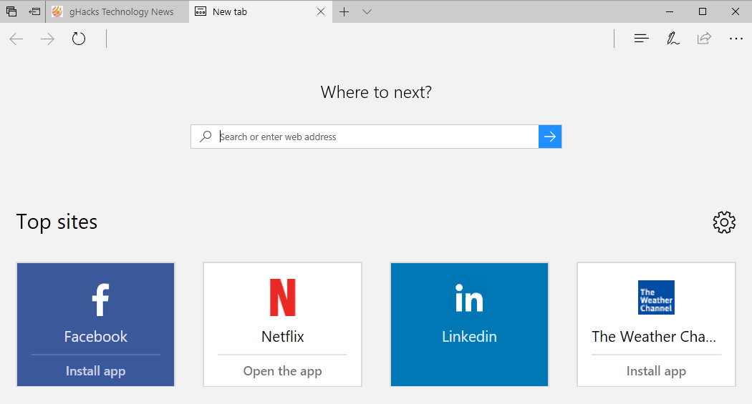The height and width of the screenshot is (404, 752).
Task: Make a Web Note with pen icon
Action: pyautogui.click(x=673, y=39)
